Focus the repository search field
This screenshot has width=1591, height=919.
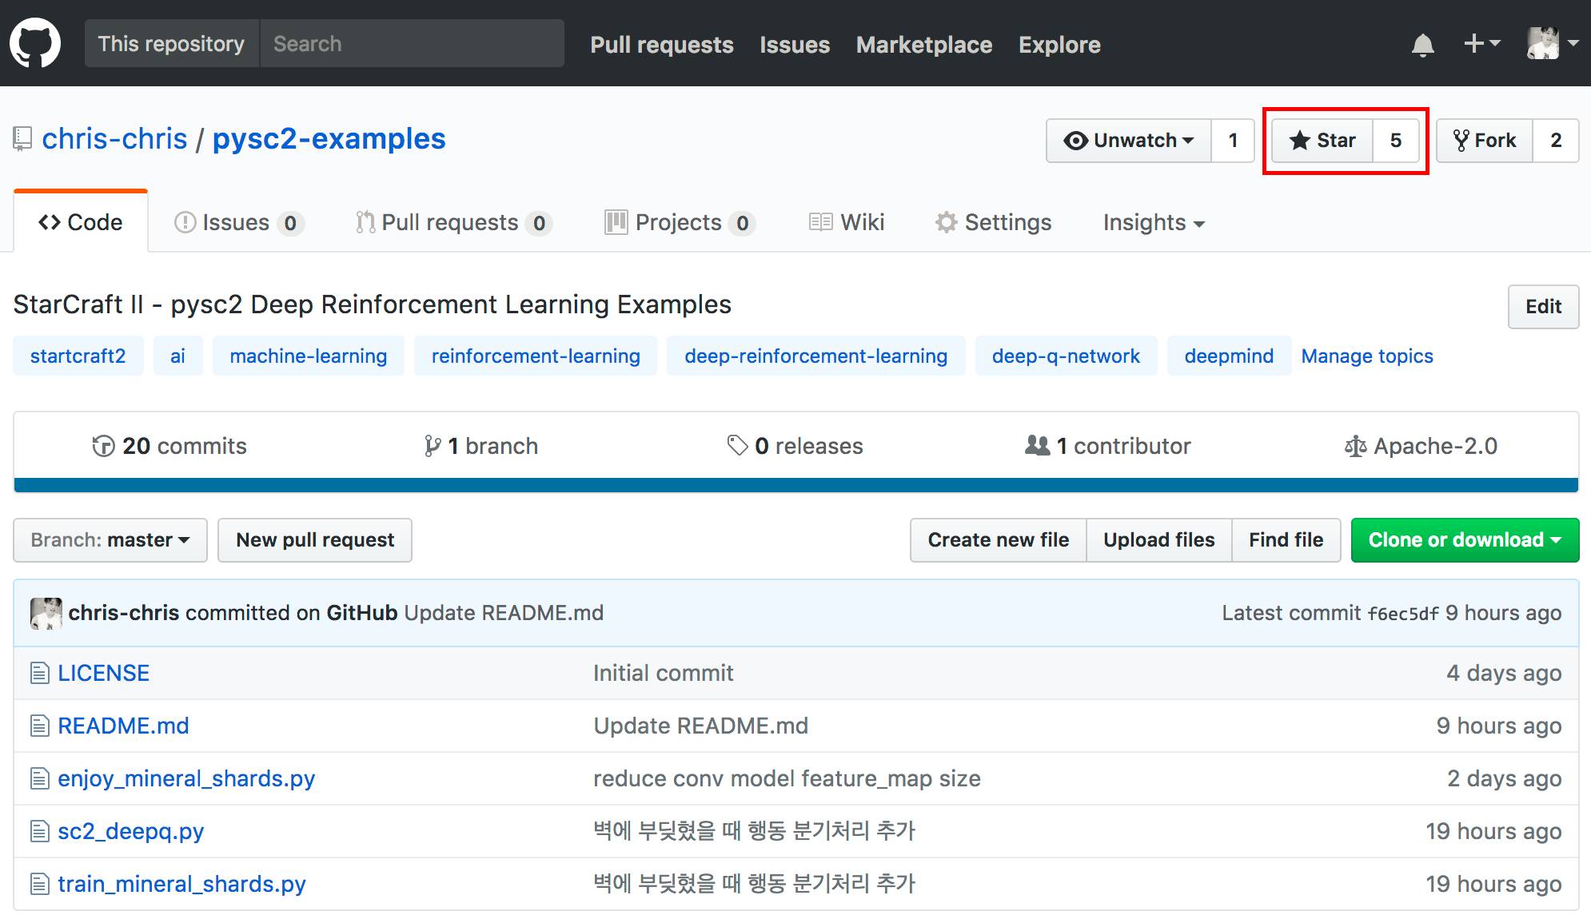pyautogui.click(x=411, y=44)
